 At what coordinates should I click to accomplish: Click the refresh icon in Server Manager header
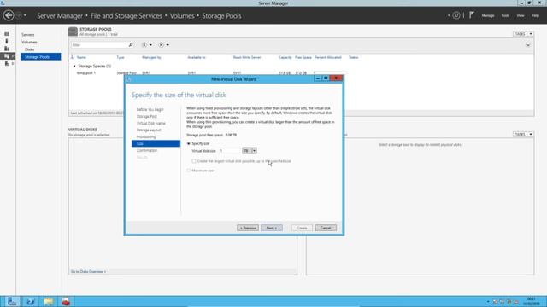click(x=456, y=15)
